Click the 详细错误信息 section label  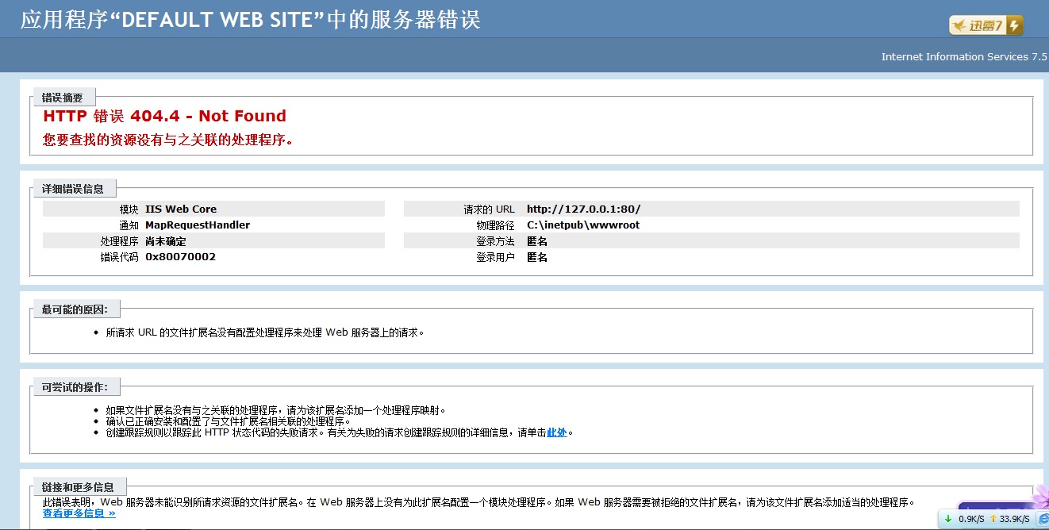(72, 189)
